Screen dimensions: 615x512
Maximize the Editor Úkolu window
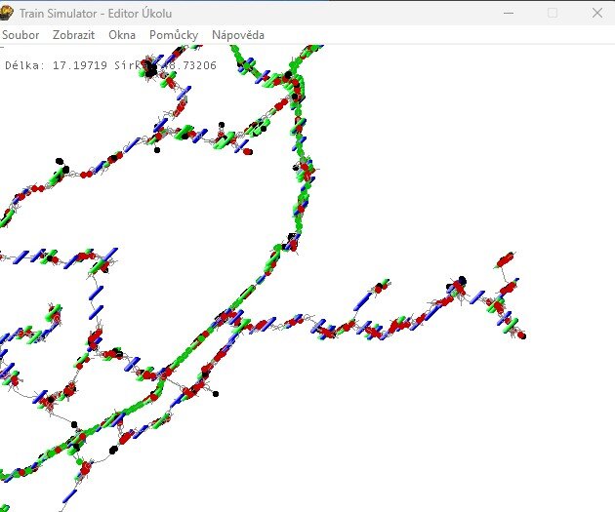point(553,13)
